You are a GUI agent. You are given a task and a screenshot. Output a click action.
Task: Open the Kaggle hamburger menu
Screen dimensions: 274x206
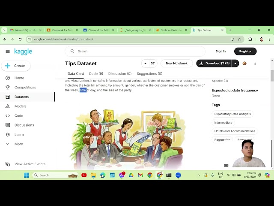point(8,51)
